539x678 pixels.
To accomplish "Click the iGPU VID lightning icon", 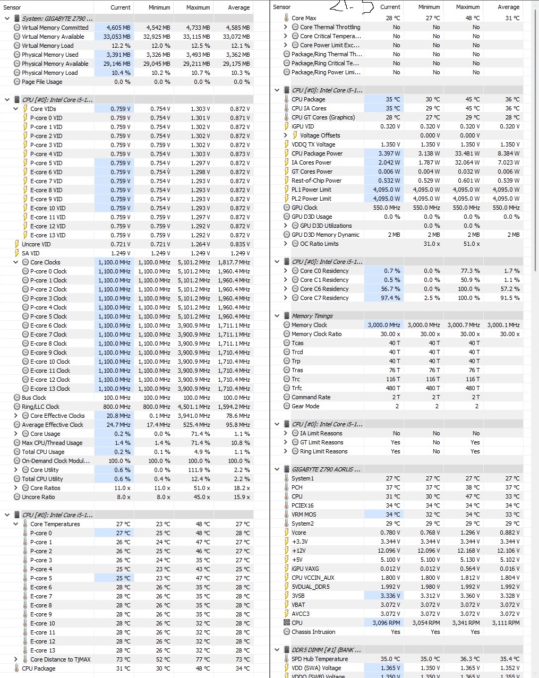I will tap(286, 126).
